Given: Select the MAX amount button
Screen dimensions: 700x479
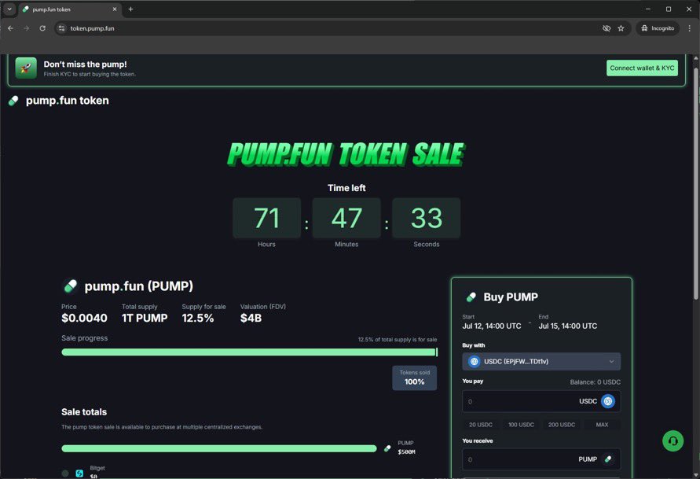Looking at the screenshot, I should coord(602,425).
